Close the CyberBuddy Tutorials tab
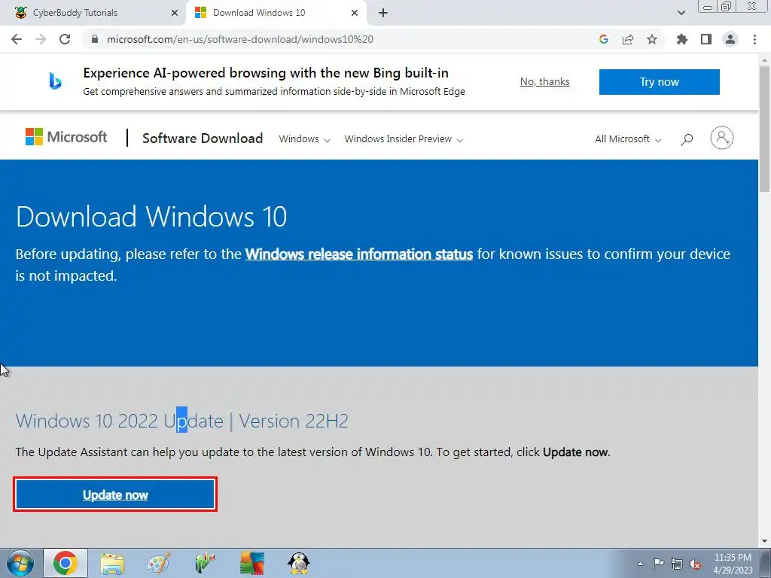The image size is (771, 578). coord(175,14)
